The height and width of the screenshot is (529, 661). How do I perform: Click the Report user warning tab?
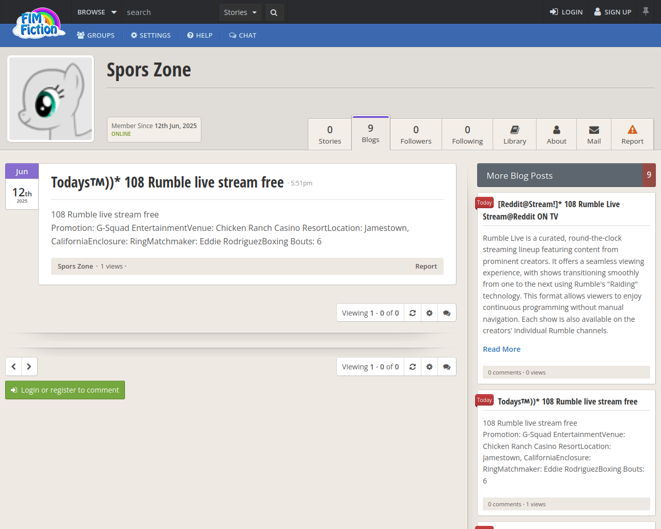[x=633, y=134]
